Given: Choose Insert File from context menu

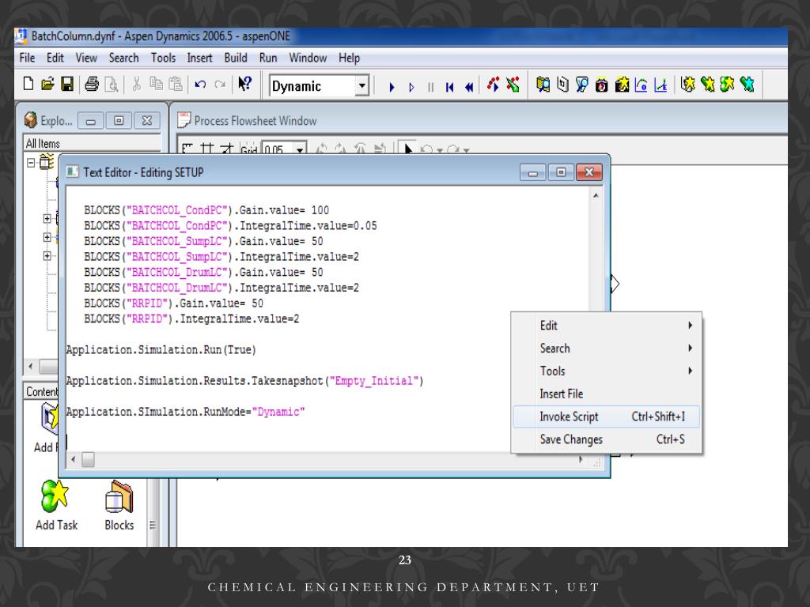Looking at the screenshot, I should coord(607,394).
